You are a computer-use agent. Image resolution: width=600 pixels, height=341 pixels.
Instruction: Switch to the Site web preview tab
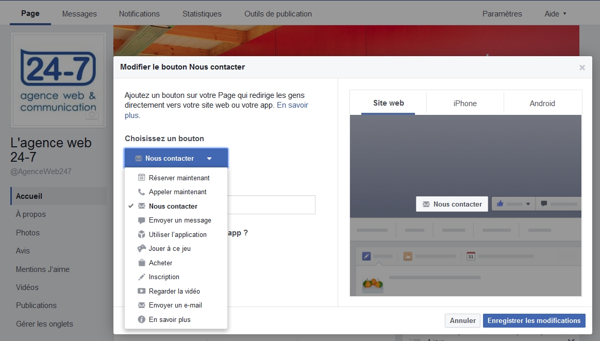pos(388,103)
